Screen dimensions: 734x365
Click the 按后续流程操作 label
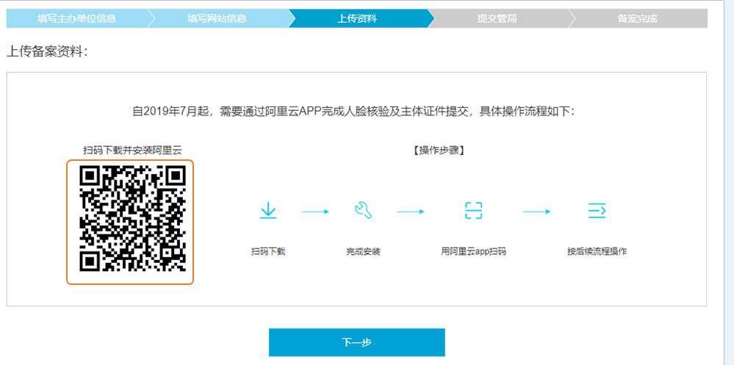tap(597, 252)
